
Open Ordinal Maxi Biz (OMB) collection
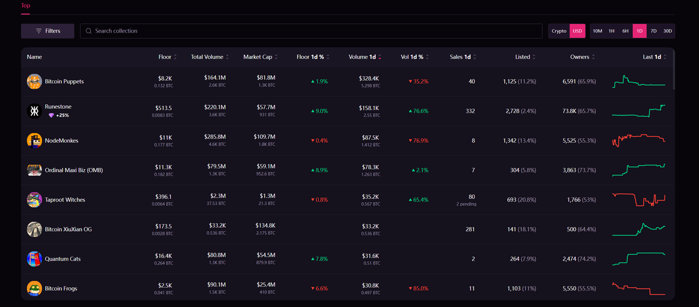click(73, 170)
